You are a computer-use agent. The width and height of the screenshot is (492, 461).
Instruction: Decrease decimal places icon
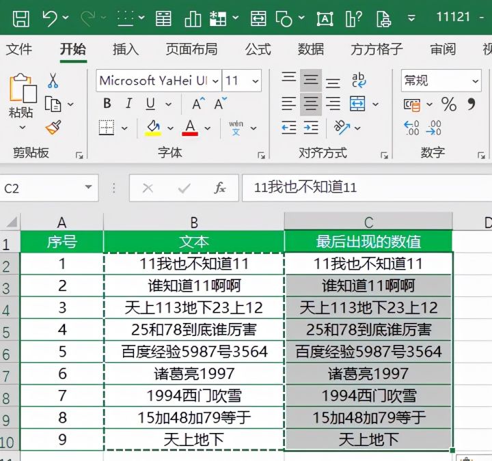[434, 128]
